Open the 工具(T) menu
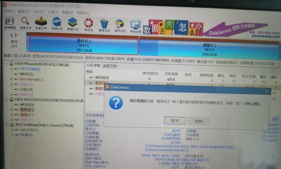 tap(53, 12)
